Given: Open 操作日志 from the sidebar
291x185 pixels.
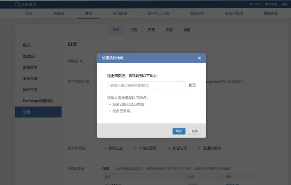Looking at the screenshot, I should click(x=30, y=89).
